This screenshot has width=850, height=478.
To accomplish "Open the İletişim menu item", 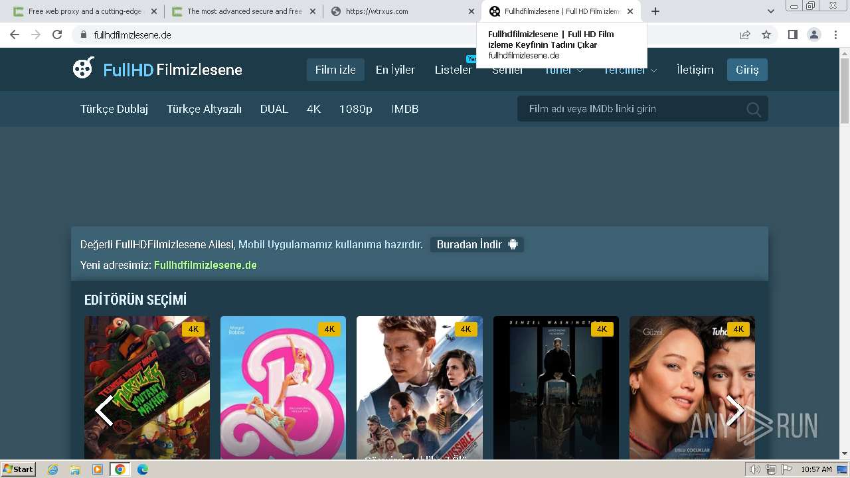I will tap(695, 70).
